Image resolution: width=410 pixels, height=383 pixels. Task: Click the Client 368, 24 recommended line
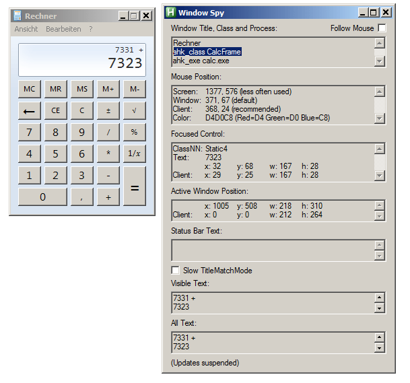tap(227, 109)
